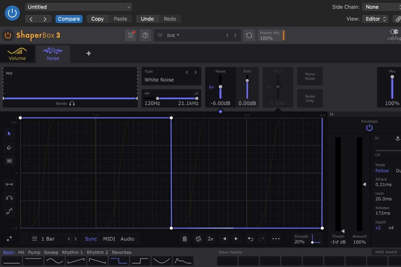Image resolution: width=401 pixels, height=267 pixels.
Task: Adjust the Master Mix slider
Action: [284, 35]
